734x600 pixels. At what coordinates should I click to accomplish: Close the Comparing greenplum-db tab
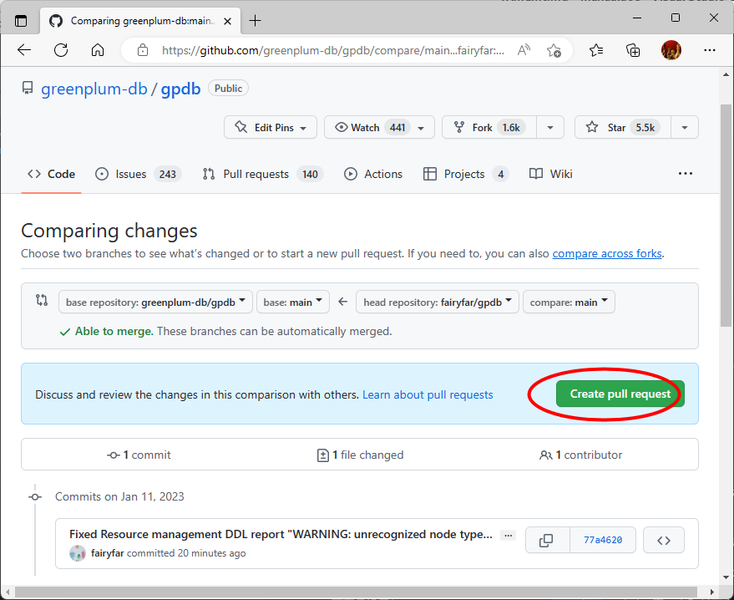click(x=227, y=21)
